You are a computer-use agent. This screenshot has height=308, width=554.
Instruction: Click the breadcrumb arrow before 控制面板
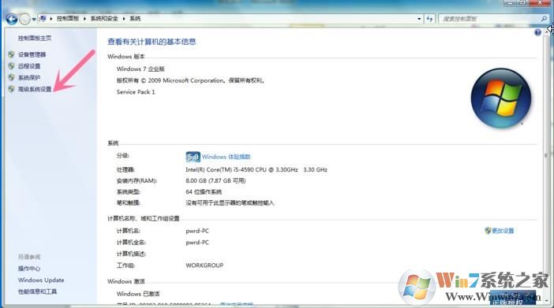51,19
